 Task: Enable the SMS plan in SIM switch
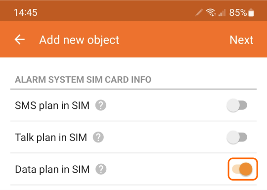point(237,105)
